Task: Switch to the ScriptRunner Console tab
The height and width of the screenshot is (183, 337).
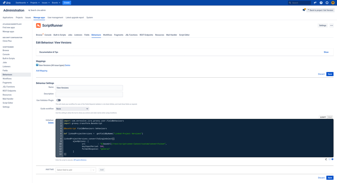Action: pyautogui.click(x=48, y=35)
